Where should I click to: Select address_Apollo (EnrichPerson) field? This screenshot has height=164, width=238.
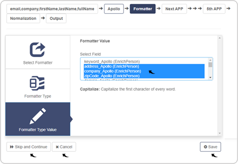144,66
